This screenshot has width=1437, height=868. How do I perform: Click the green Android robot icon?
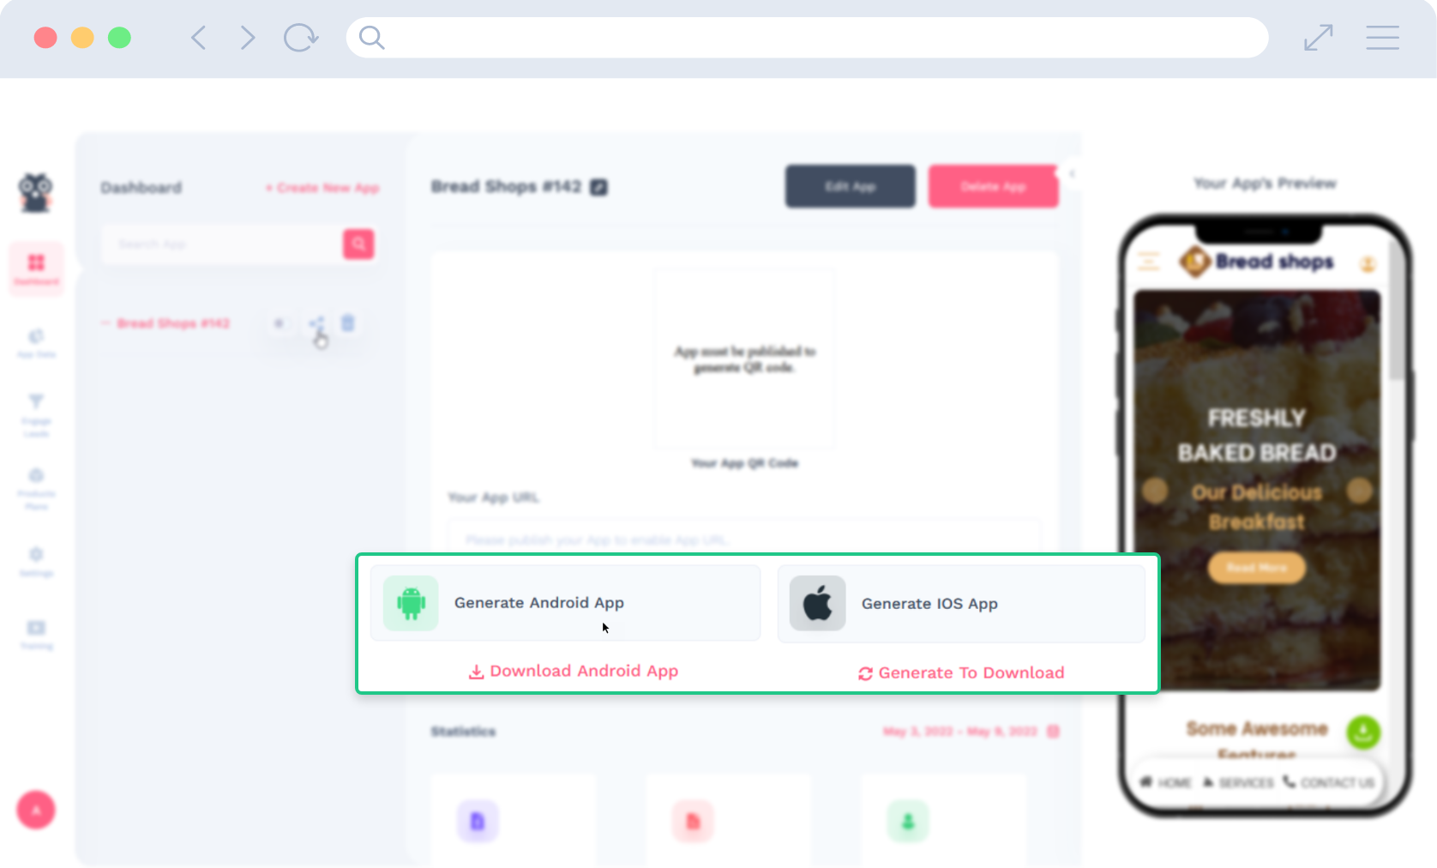pos(411,603)
